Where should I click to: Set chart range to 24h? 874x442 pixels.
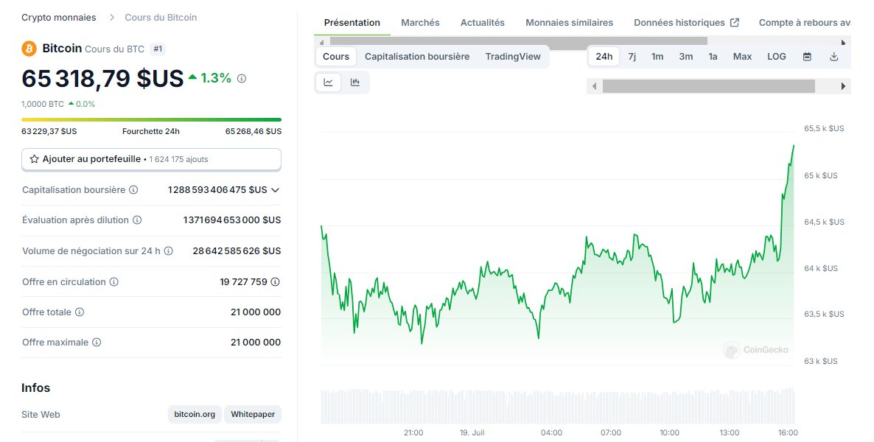[604, 56]
